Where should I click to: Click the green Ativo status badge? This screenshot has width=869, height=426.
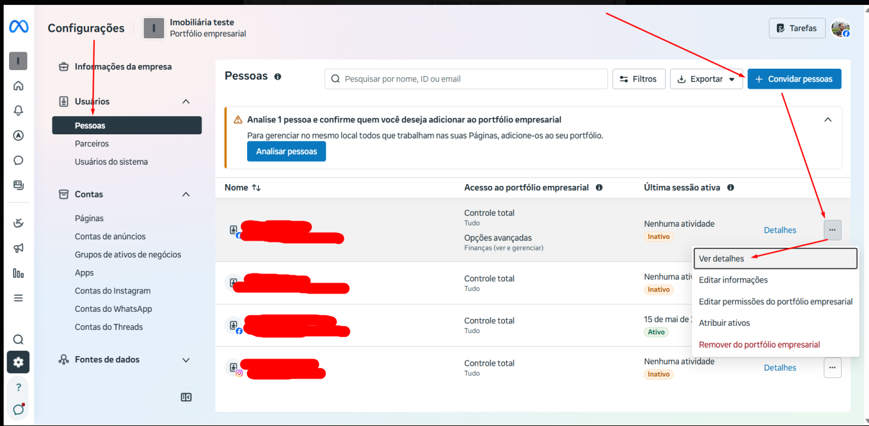click(x=656, y=332)
